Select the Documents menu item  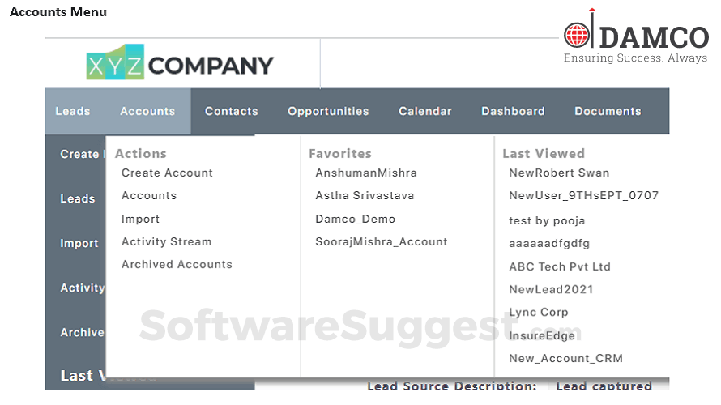pyautogui.click(x=608, y=111)
